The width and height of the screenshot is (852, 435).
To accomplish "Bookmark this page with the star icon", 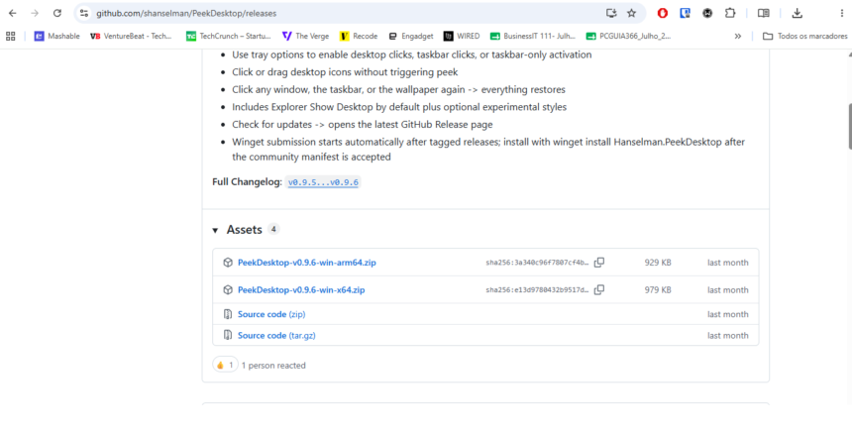I will [x=631, y=13].
